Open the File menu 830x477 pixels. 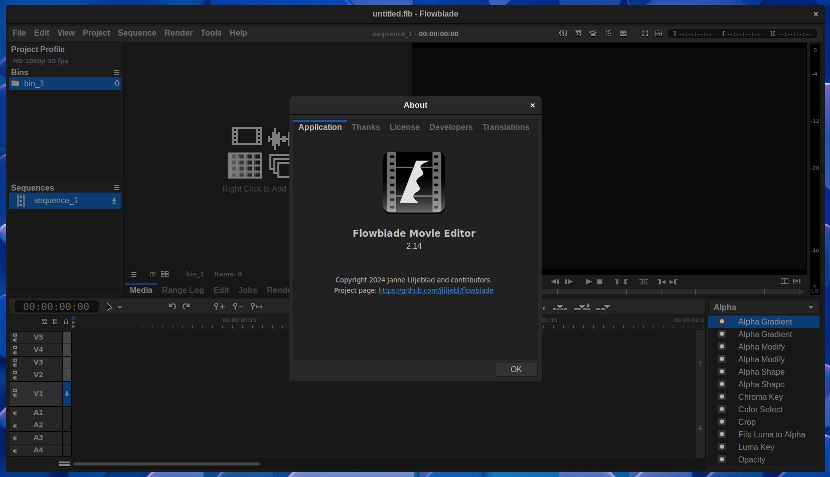19,33
